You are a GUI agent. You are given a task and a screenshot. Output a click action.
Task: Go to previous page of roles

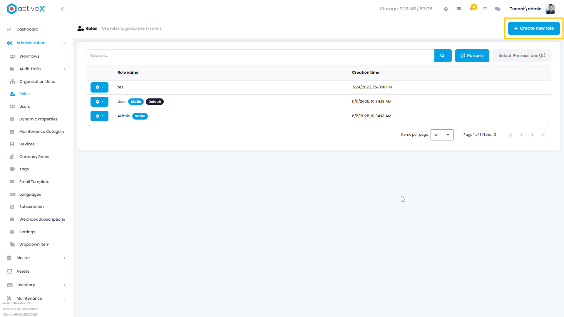521,135
